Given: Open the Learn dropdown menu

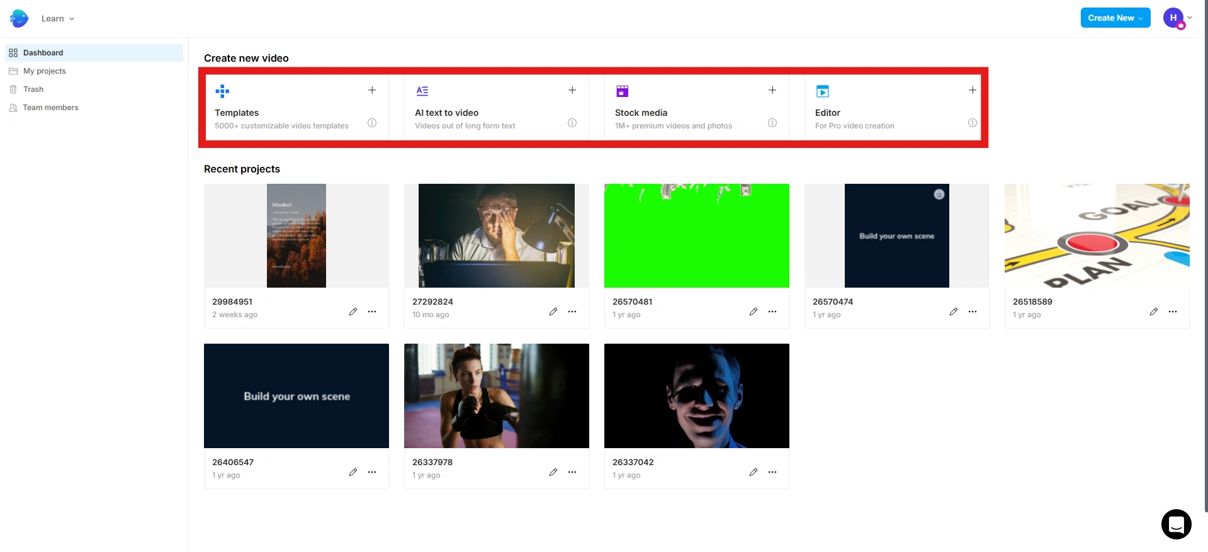Looking at the screenshot, I should tap(58, 19).
